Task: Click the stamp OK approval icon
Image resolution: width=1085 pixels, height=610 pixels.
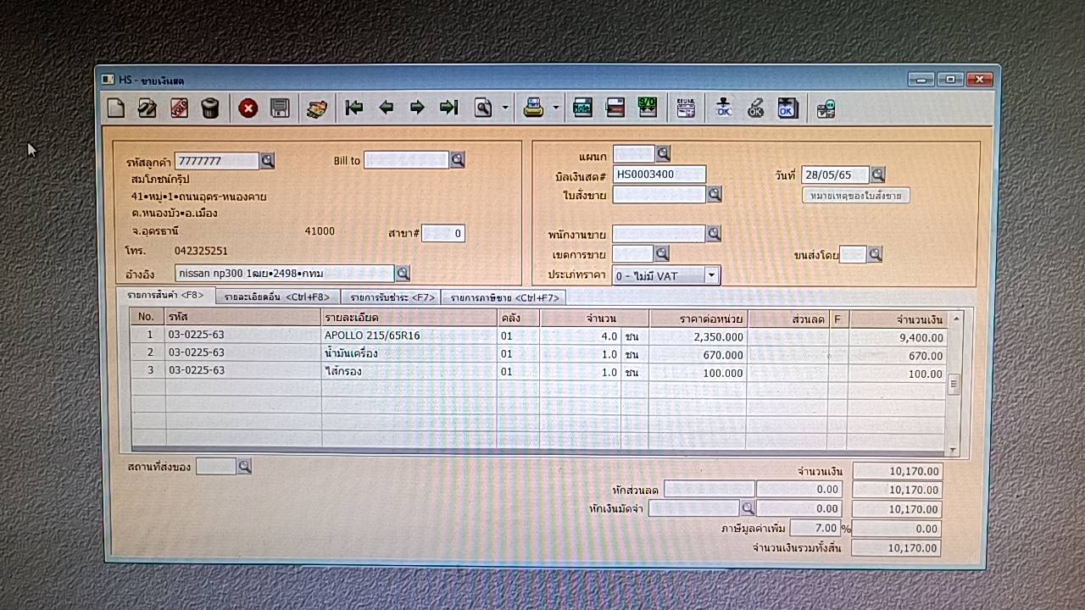Action: [723, 108]
